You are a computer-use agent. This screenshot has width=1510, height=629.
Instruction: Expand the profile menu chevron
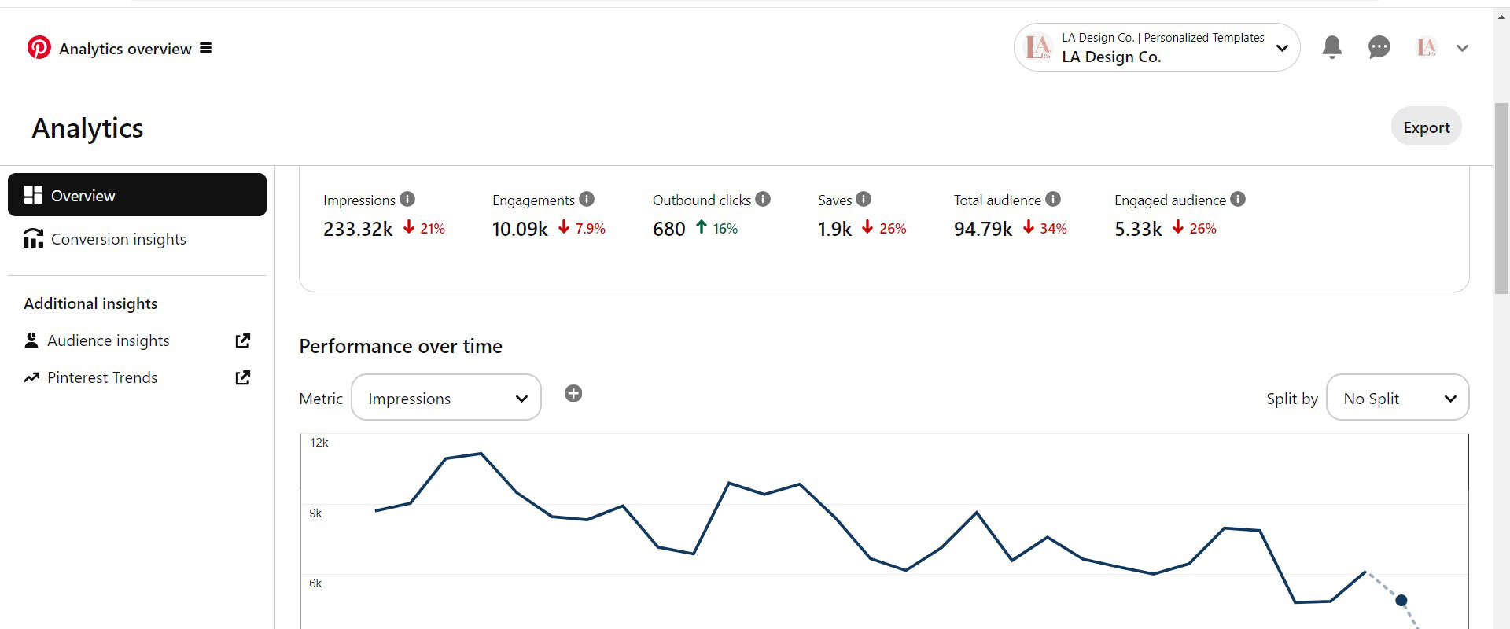[x=1462, y=48]
